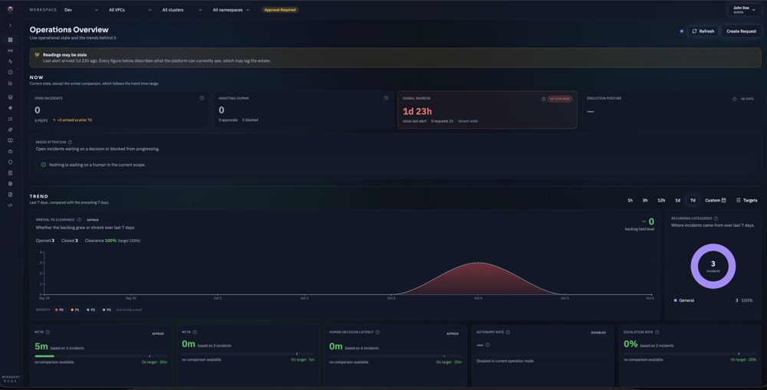Select the 1d time range

coord(677,201)
